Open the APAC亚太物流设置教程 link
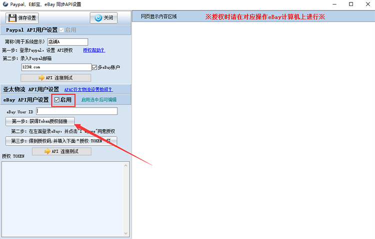Screen dimensions: 375x239 (x=88, y=89)
